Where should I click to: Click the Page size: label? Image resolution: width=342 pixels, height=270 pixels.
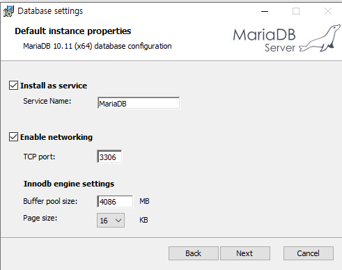point(40,218)
